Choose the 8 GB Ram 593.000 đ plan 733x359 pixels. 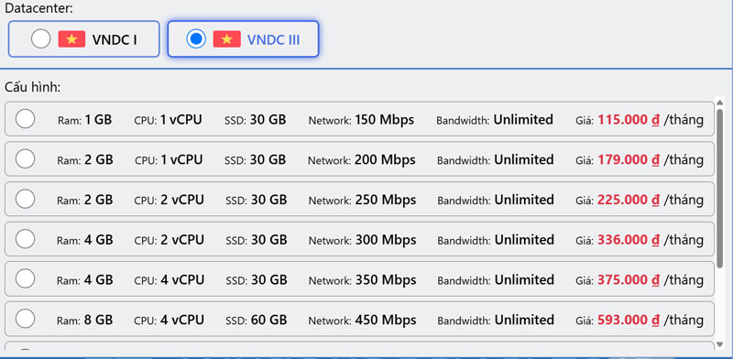[x=25, y=320]
